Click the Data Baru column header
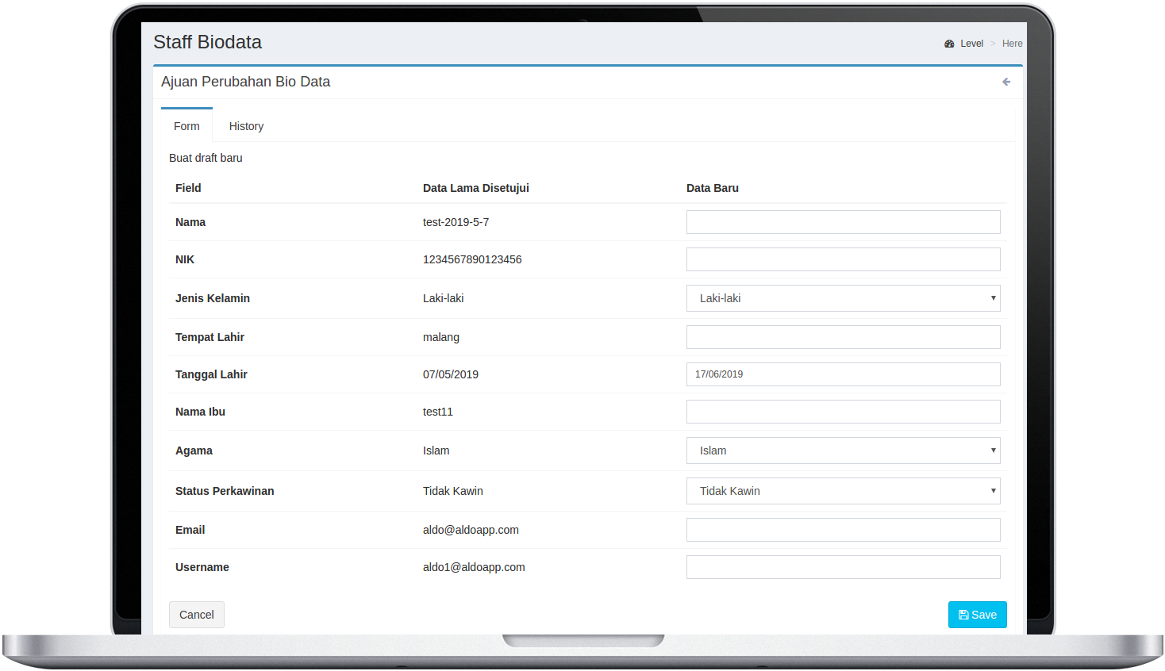This screenshot has height=671, width=1165. tap(712, 188)
